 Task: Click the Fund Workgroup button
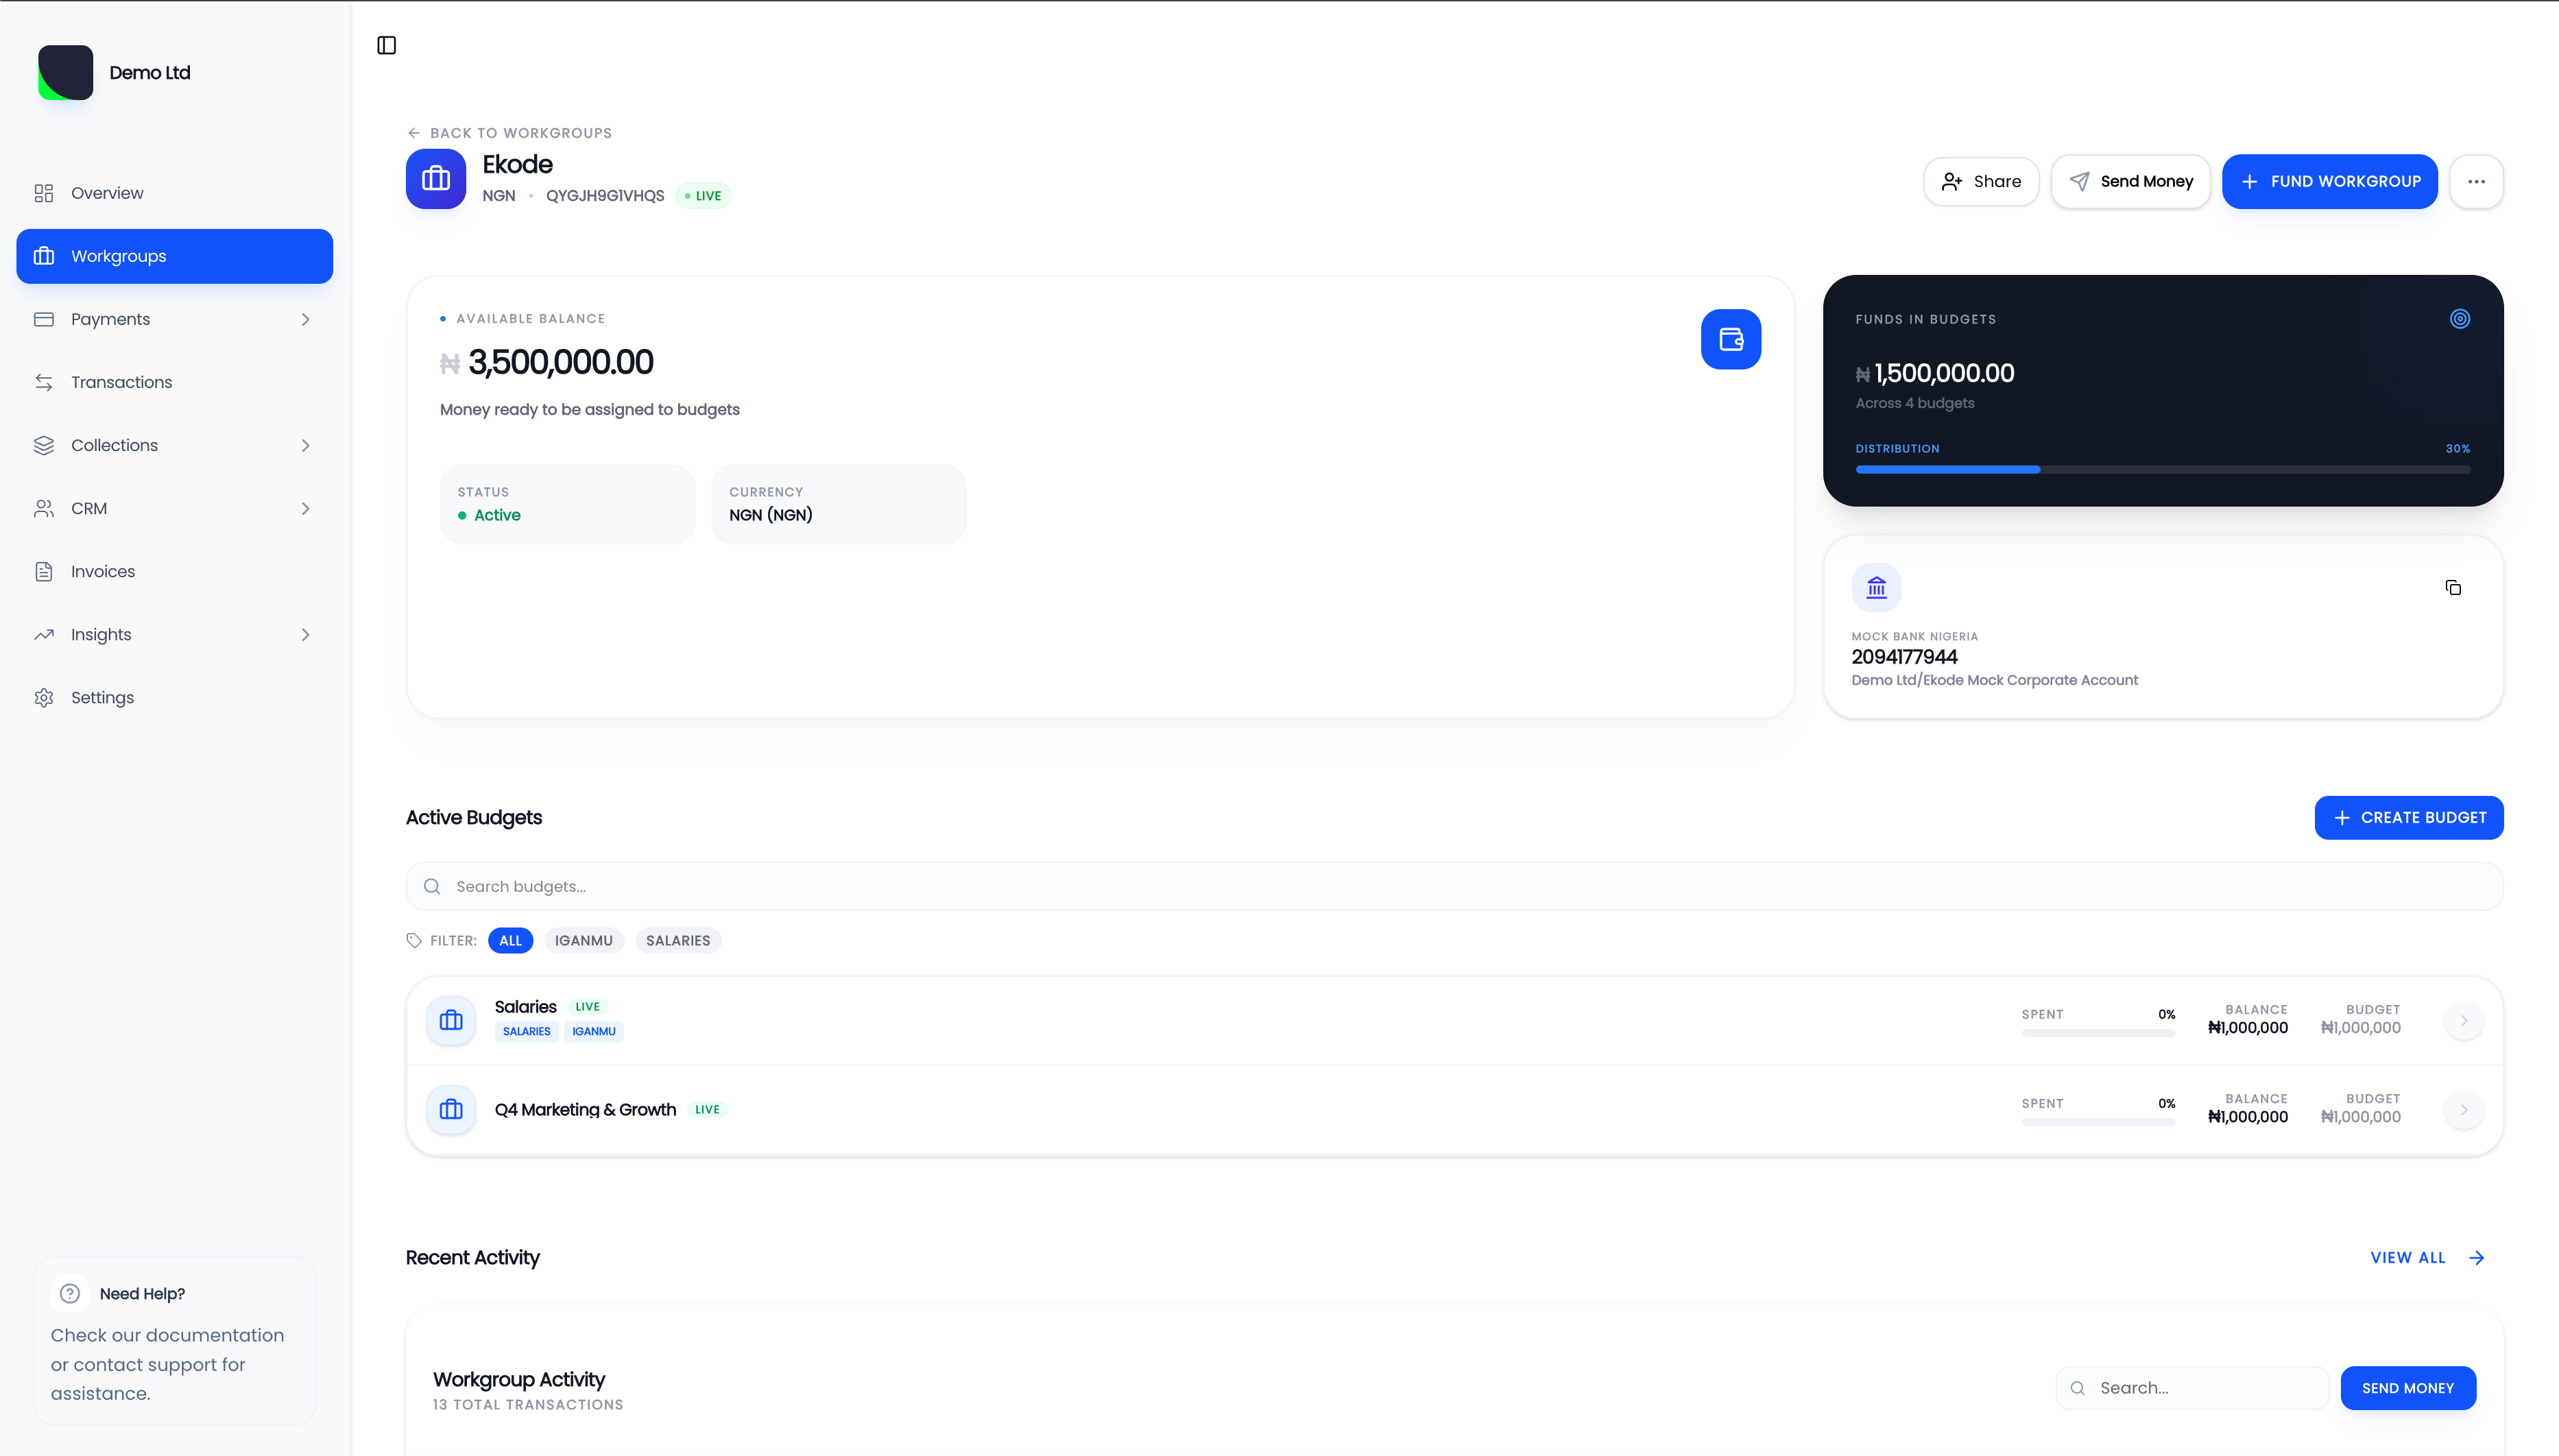click(2329, 181)
